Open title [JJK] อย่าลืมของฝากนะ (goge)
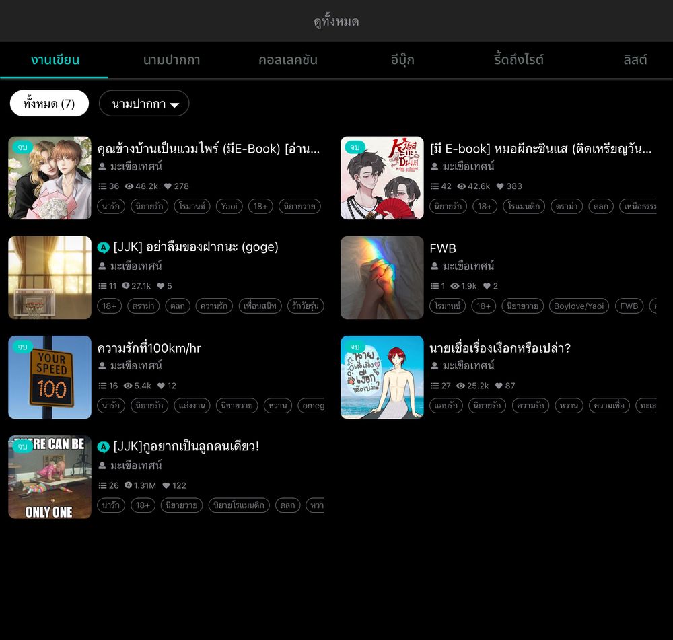The height and width of the screenshot is (640, 673). point(196,247)
